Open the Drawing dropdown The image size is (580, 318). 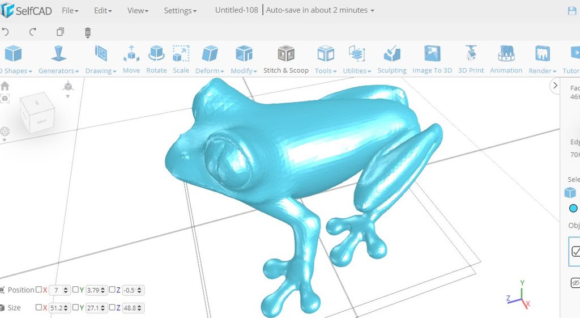[101, 59]
